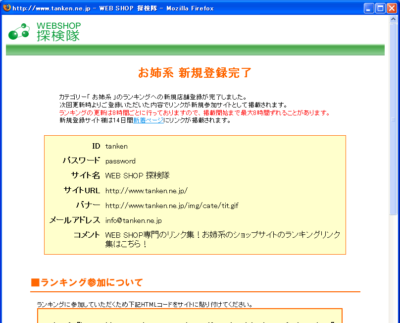
Task: Open the 新着ページ link
Action: coord(148,120)
